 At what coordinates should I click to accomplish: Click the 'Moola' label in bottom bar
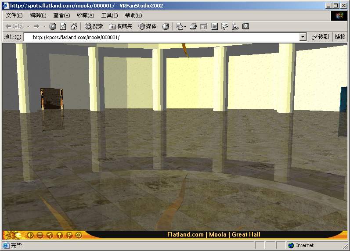coord(218,234)
